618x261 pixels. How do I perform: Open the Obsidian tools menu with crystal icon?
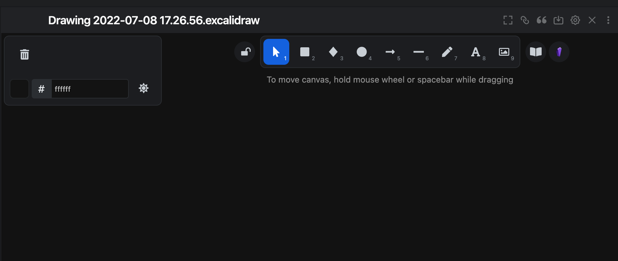coord(559,52)
